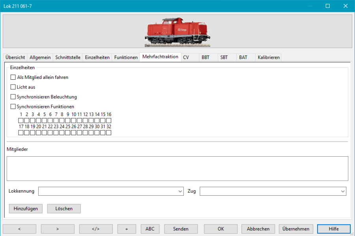Enable 'Synchronisieren Beleuchtung'
Viewport: 355px width, 236px height.
[x=13, y=97]
